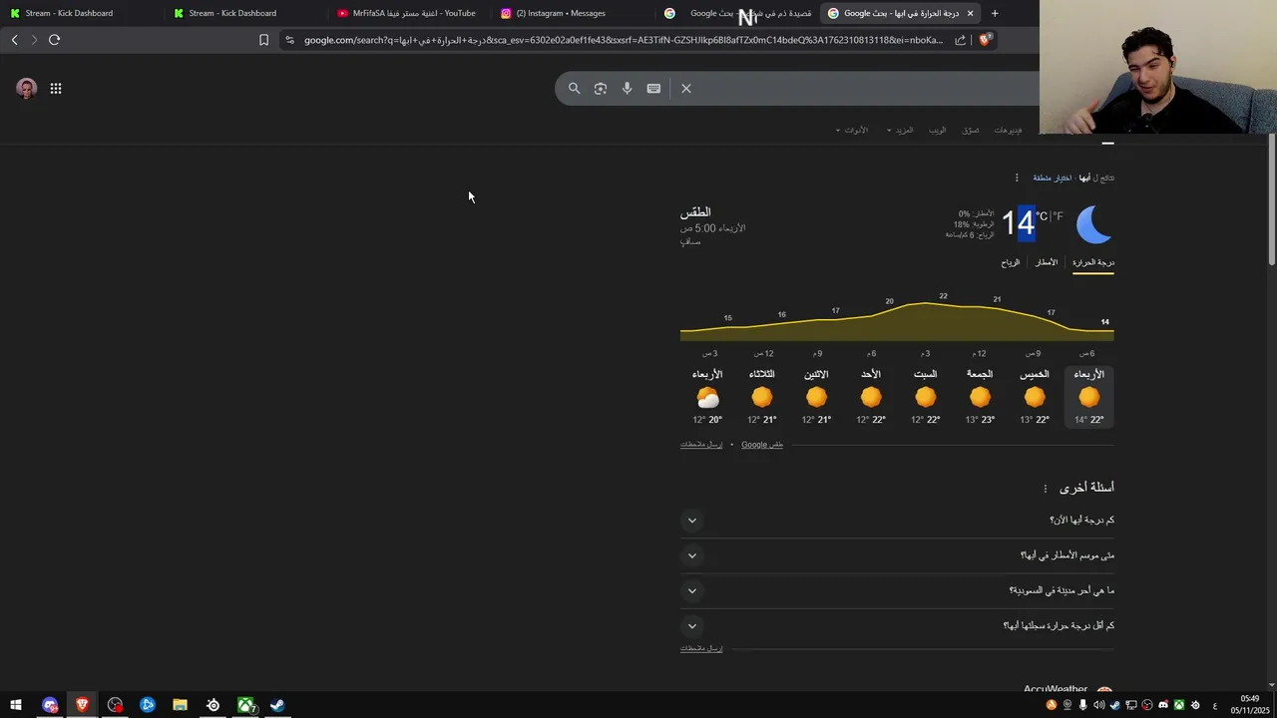Expand question ما هي أحر مدينة في السعودية؟

[x=897, y=590]
